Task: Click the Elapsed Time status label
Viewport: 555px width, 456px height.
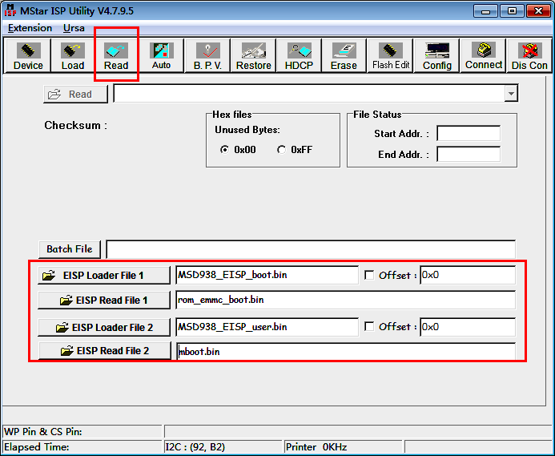Action: click(x=37, y=447)
